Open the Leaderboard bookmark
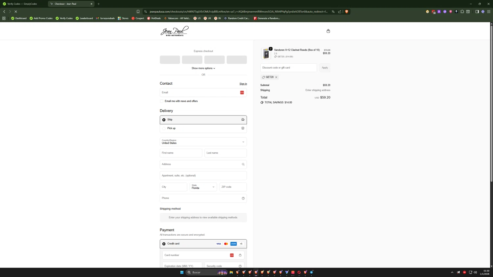Viewport: 493px width, 277px height. pyautogui.click(x=84, y=18)
